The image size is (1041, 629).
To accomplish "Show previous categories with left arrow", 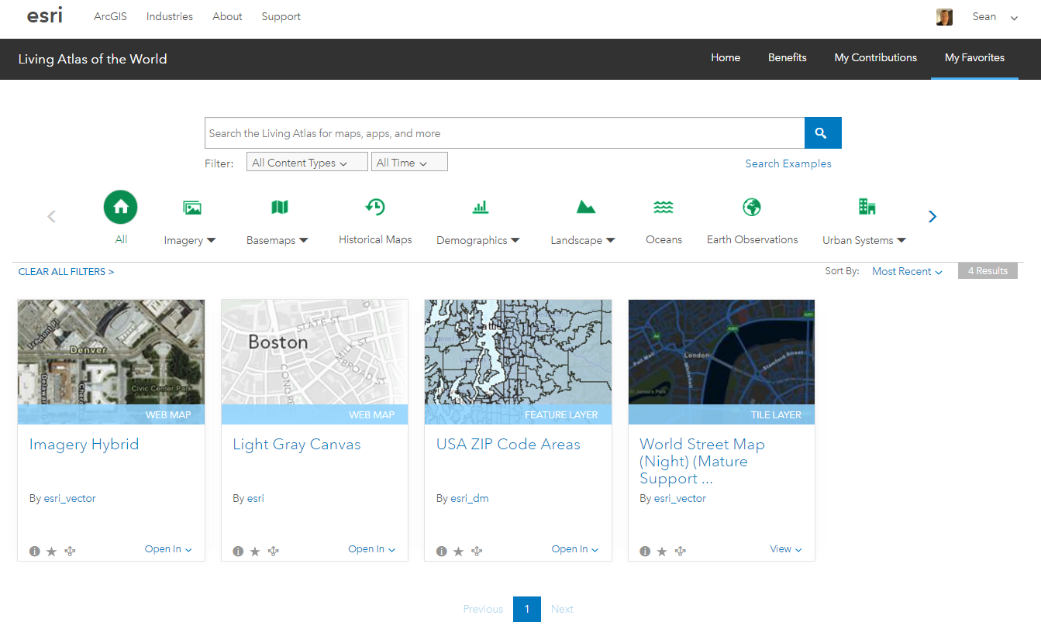I will tap(52, 216).
